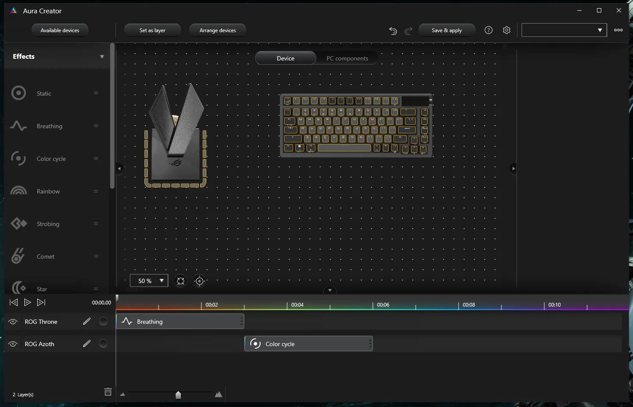Select the Rainbow effect icon

pos(18,190)
